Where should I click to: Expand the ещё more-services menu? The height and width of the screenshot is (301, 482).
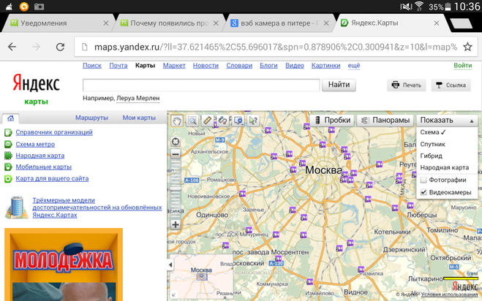(x=354, y=66)
